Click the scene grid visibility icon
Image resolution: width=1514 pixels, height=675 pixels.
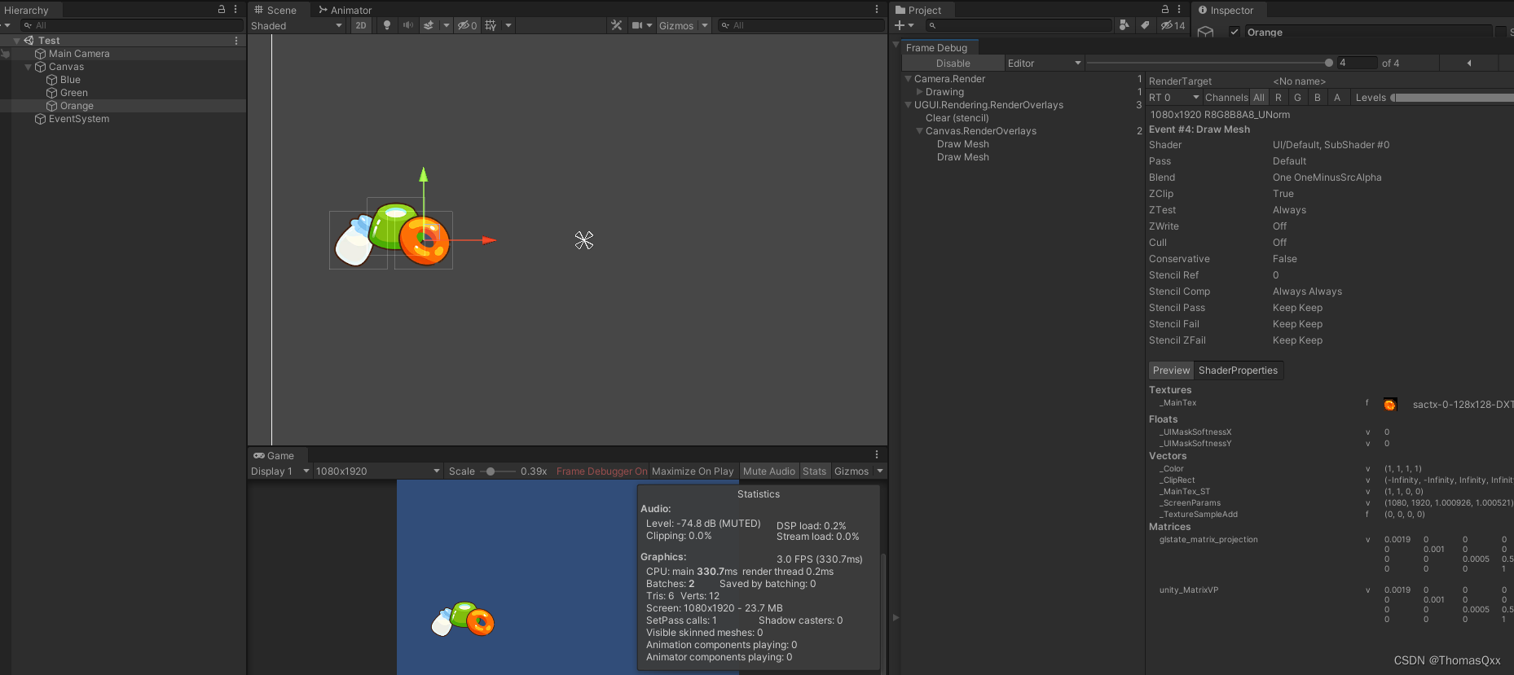click(x=491, y=25)
